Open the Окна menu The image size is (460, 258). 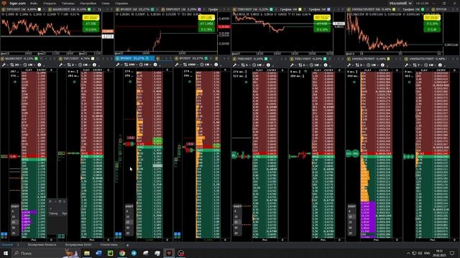point(106,3)
